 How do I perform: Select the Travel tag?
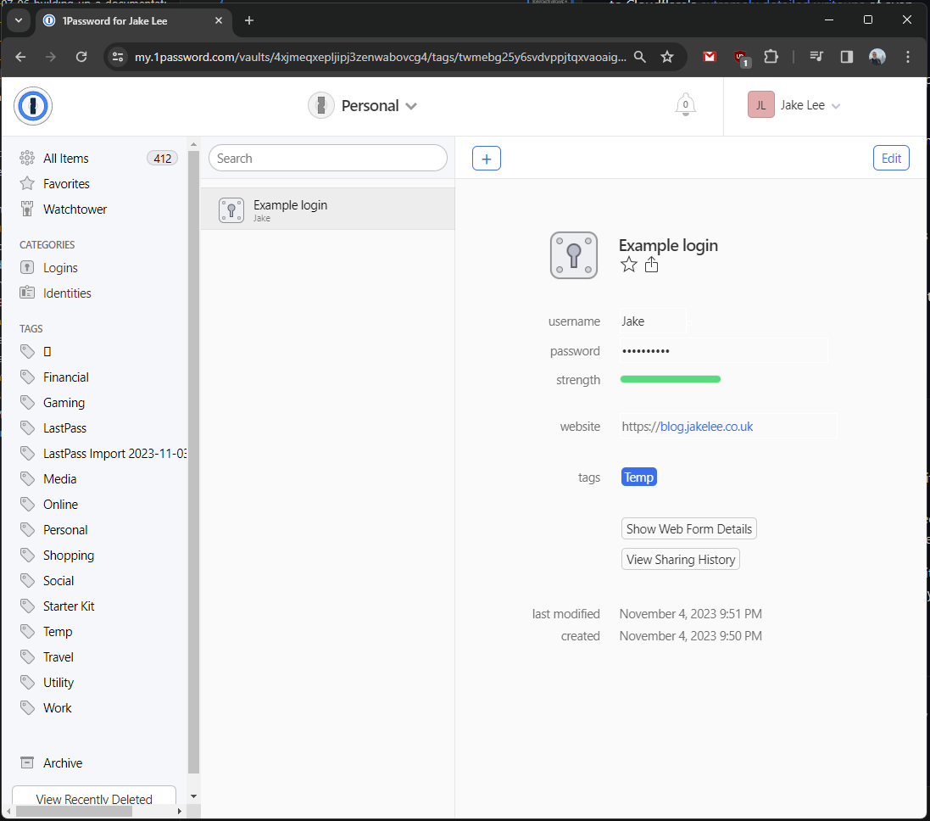(58, 658)
